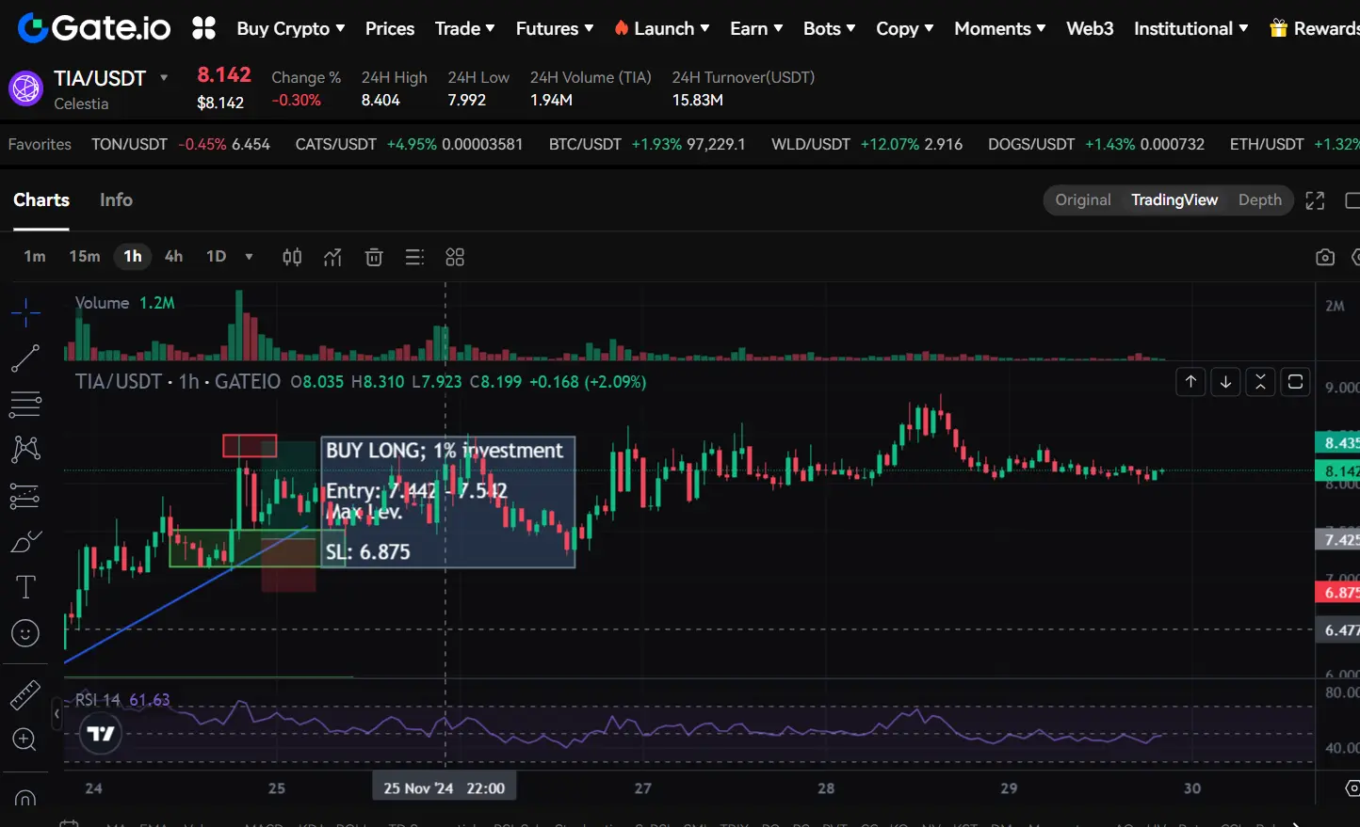Expand the Earn menu
Screen dimensions: 1360x827
coord(756,28)
